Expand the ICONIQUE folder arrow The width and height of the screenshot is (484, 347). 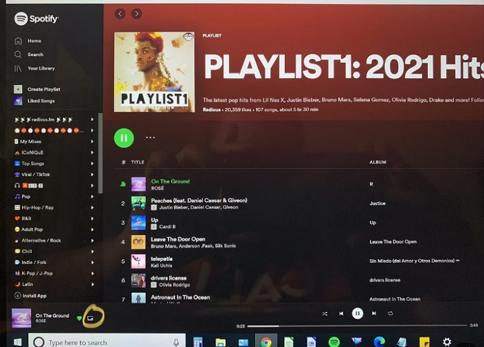pos(92,152)
